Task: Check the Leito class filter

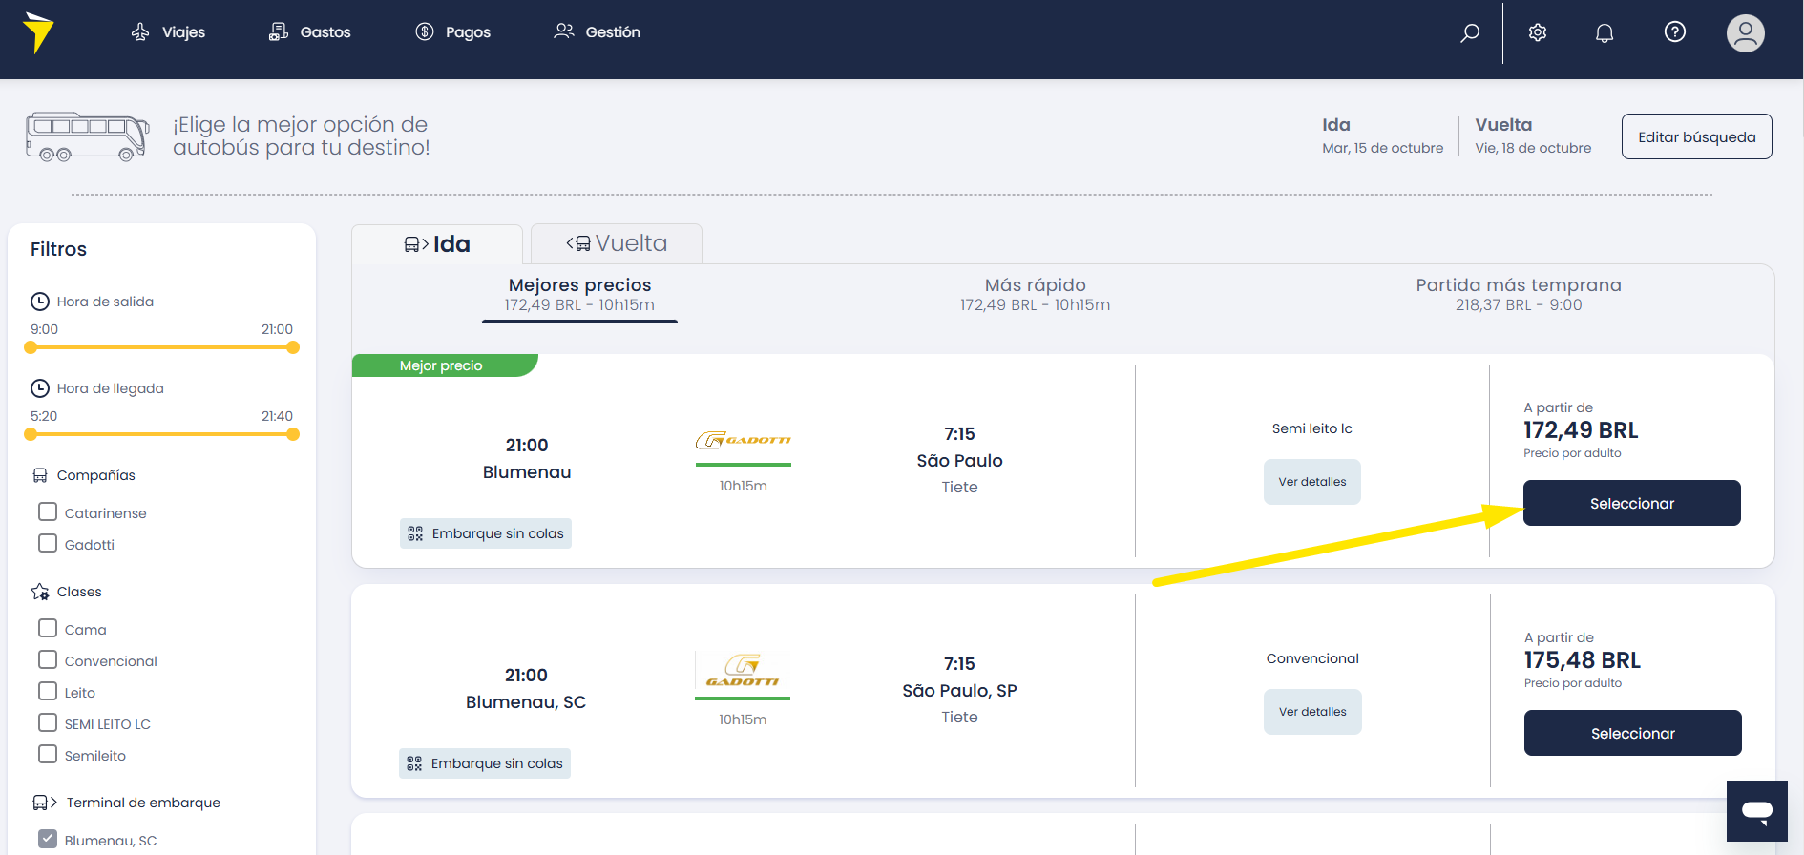Action: [48, 691]
